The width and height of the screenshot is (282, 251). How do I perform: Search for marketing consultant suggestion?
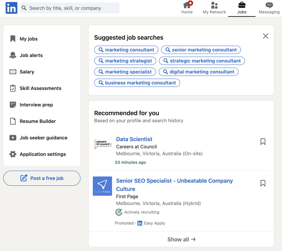(126, 50)
